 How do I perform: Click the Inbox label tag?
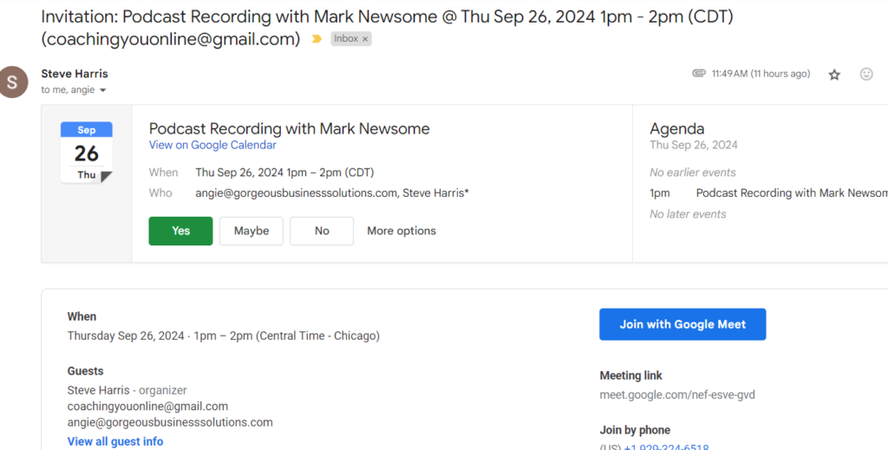point(346,39)
